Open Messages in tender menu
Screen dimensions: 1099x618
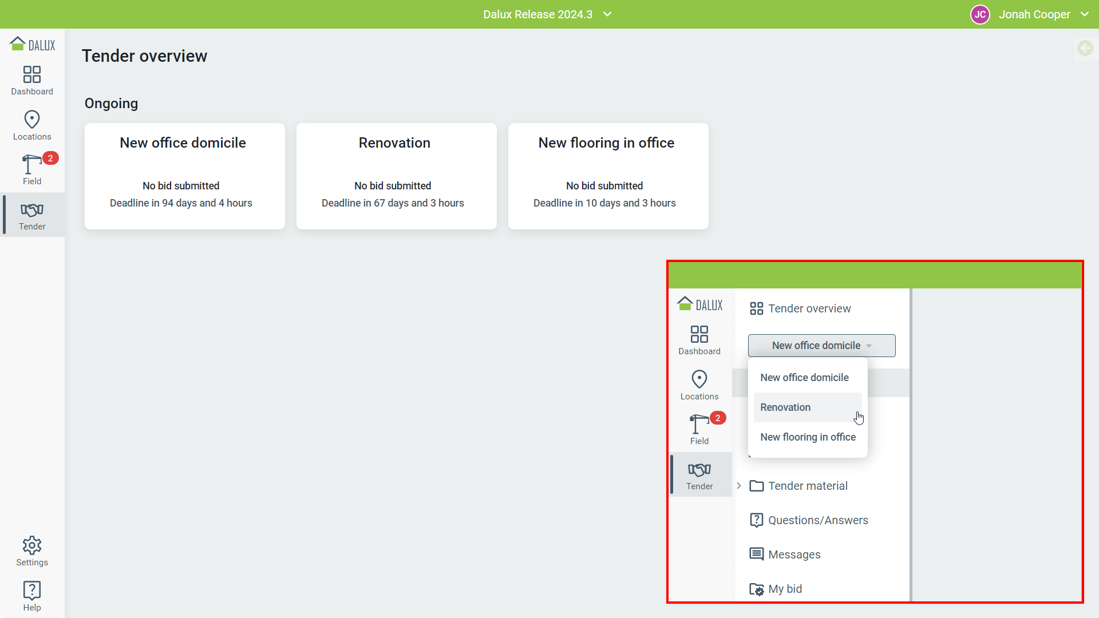tap(794, 554)
